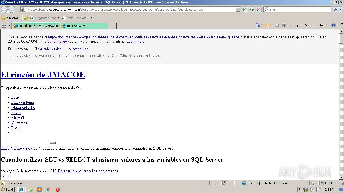Screen dimensions: 344x193
Task: Click the RSS Feeds icon
Action: [267, 25]
